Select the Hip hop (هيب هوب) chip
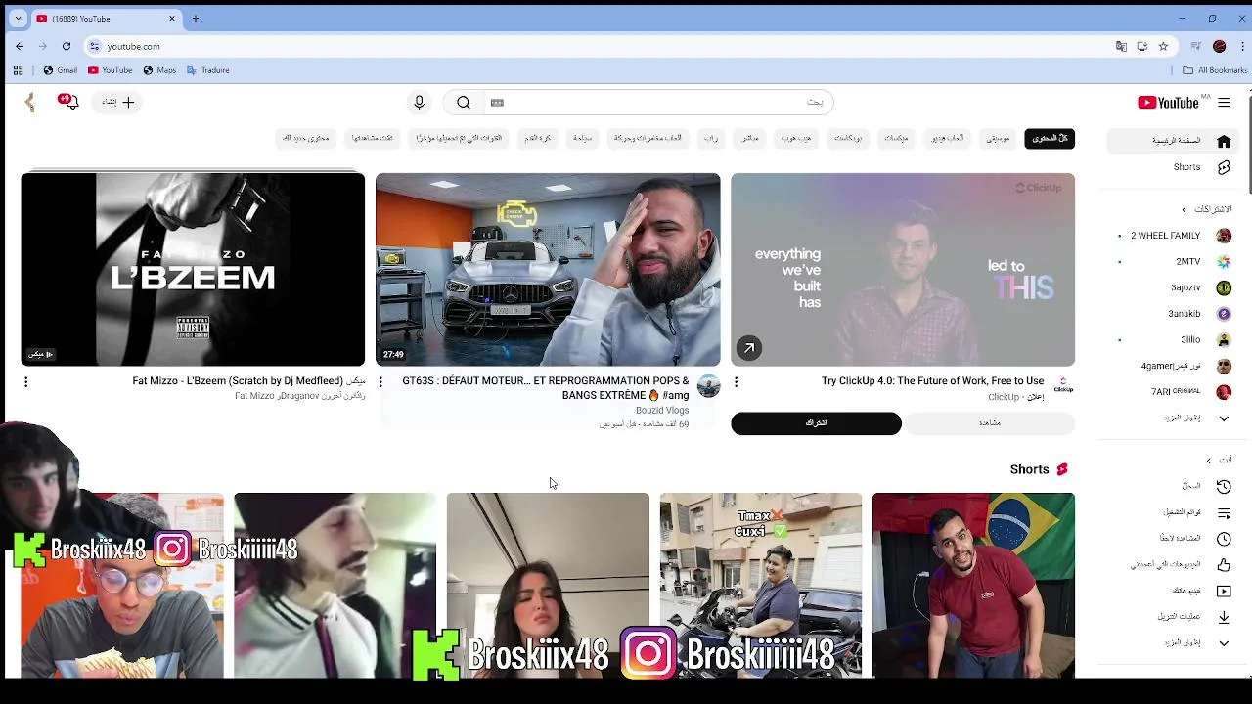Screen dimensions: 1252x704 [x=796, y=139]
